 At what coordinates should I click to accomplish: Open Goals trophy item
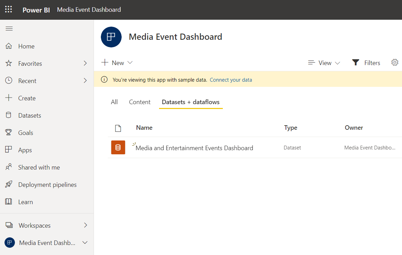25,133
